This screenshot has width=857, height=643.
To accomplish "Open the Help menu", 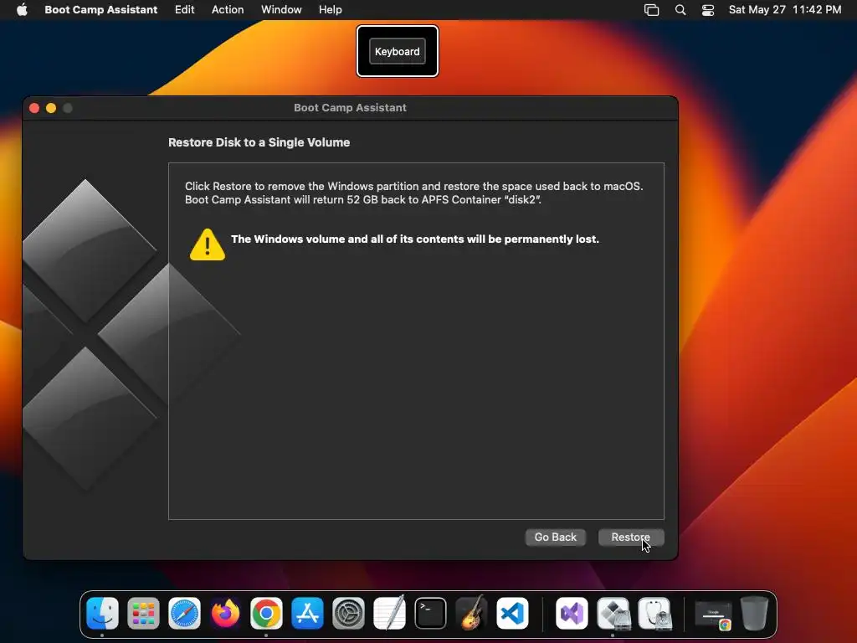I will coord(330,9).
